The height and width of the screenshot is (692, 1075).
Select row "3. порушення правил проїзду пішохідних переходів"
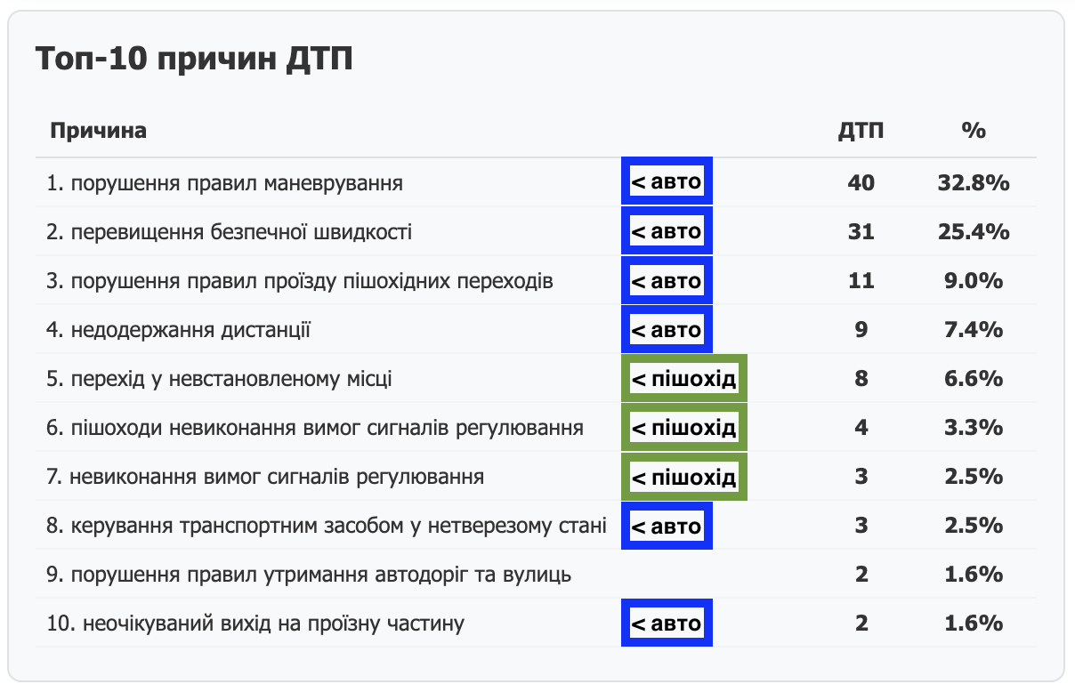(300, 282)
